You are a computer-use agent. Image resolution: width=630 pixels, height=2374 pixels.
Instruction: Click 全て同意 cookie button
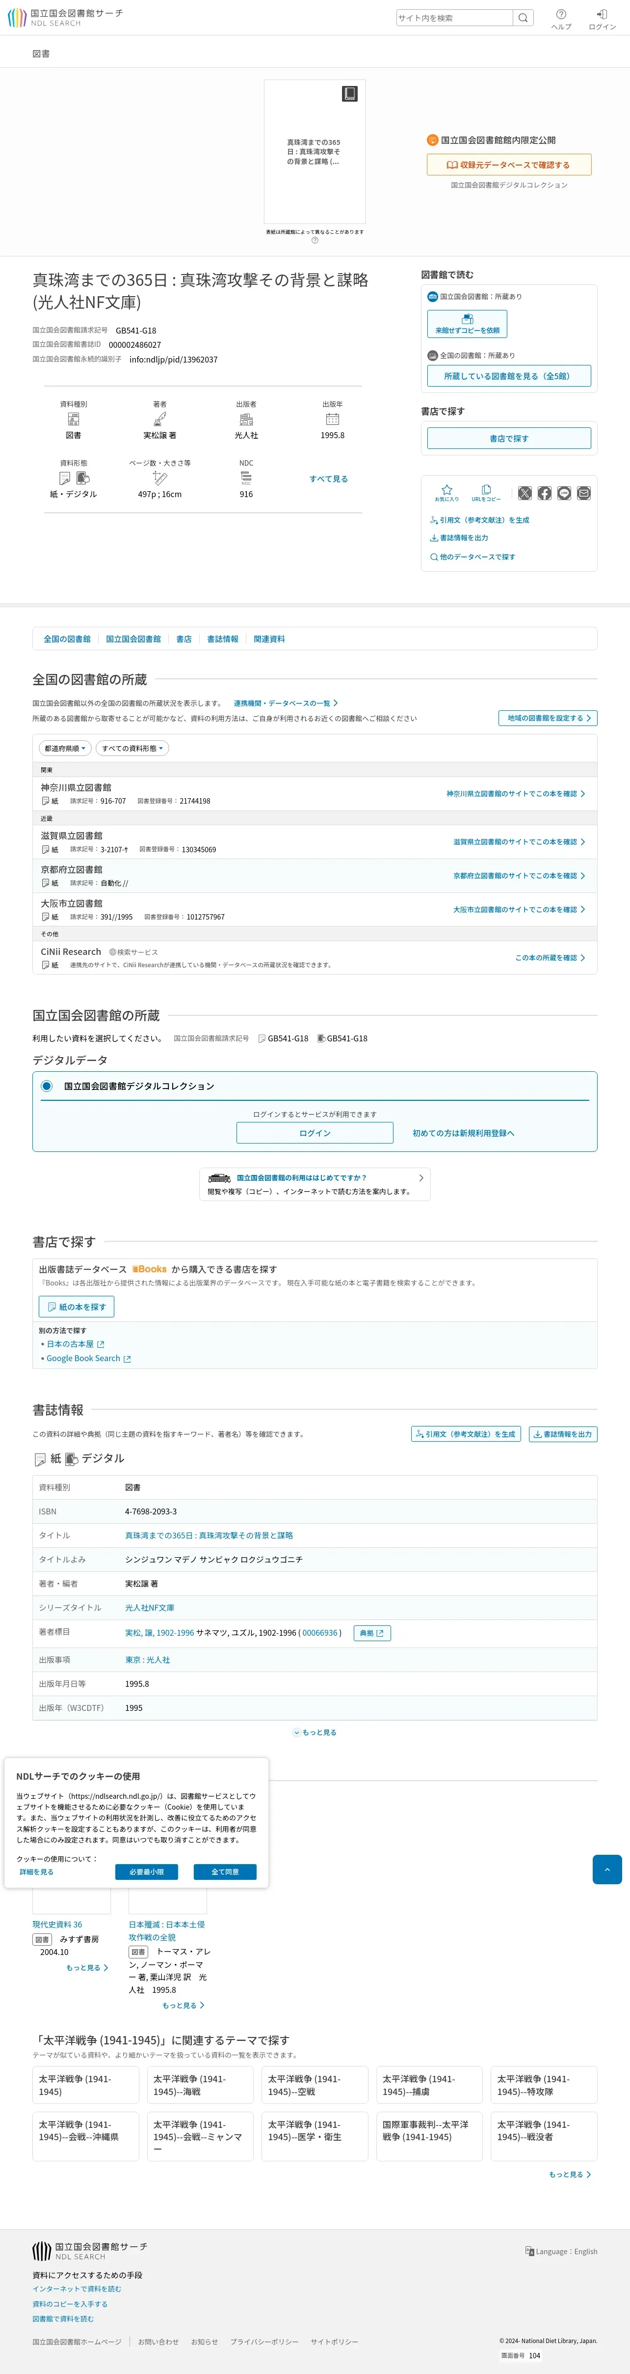pyautogui.click(x=225, y=1871)
